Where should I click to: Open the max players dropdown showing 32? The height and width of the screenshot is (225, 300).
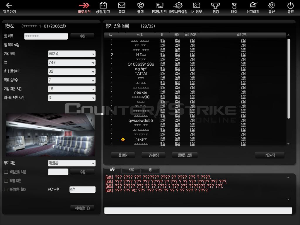[71, 71]
